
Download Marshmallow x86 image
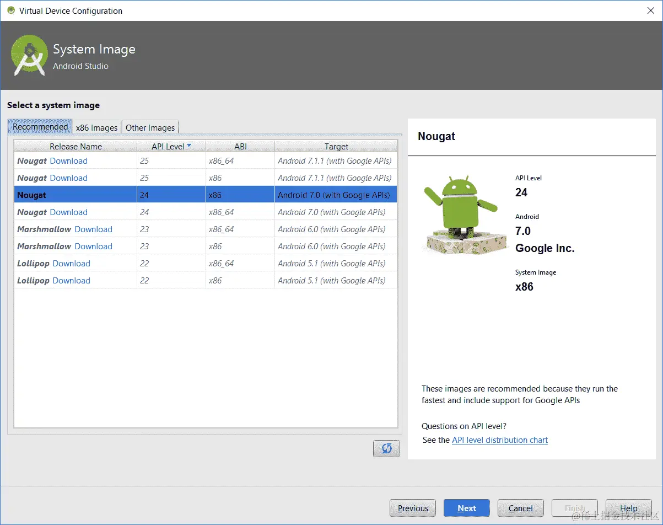coord(93,247)
